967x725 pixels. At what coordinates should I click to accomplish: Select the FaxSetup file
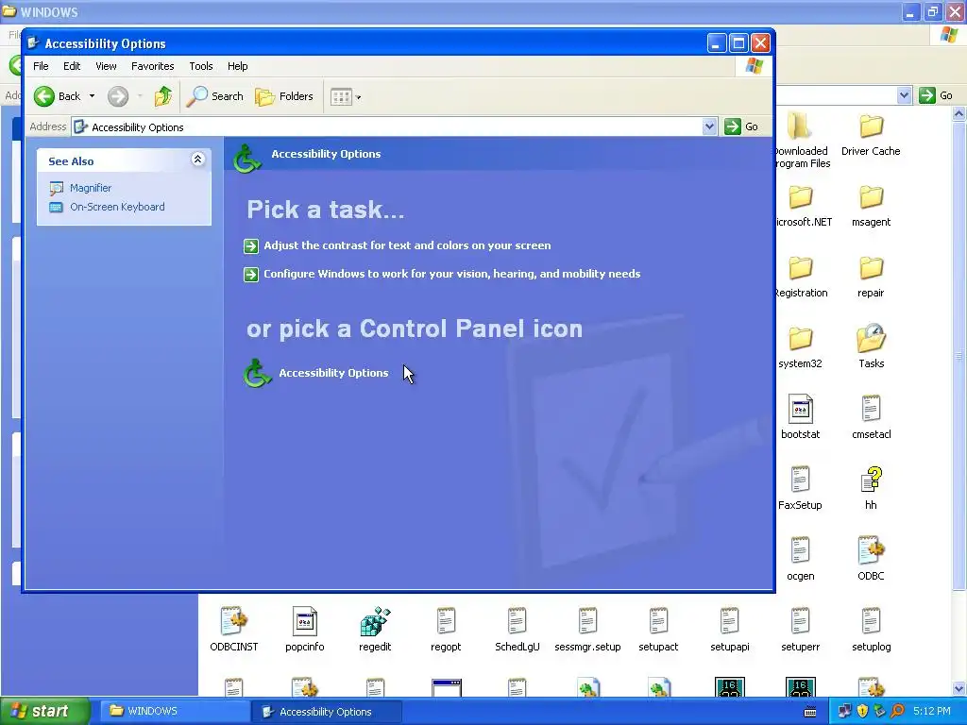pyautogui.click(x=801, y=489)
